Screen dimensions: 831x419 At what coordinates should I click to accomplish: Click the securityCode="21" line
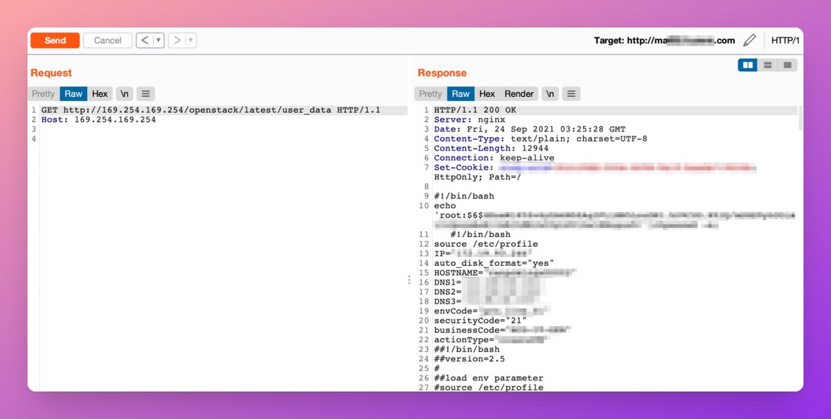[480, 320]
